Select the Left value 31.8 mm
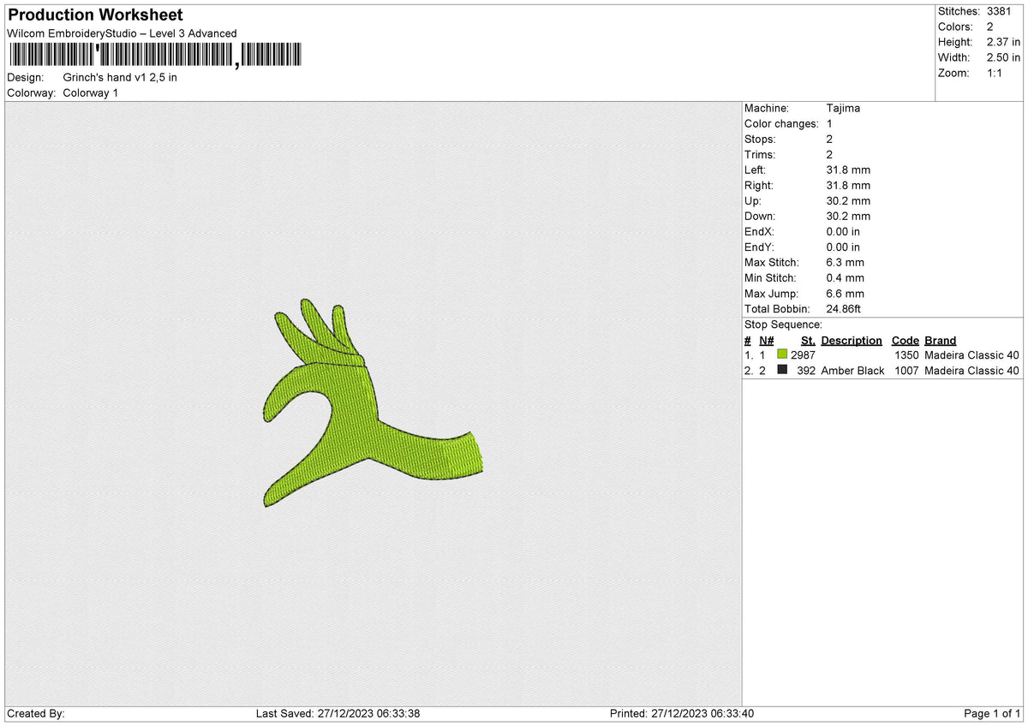 (849, 170)
